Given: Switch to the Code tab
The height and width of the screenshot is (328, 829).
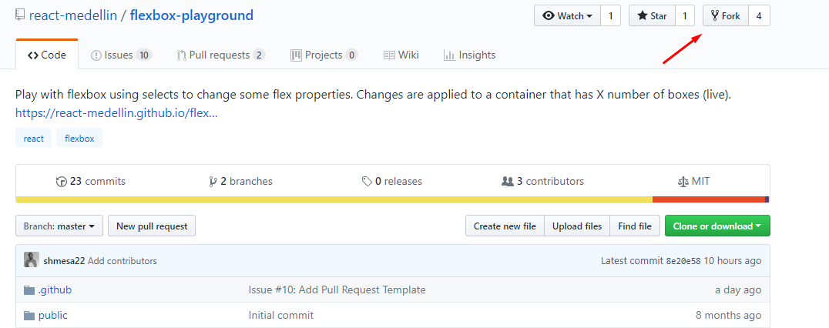Looking at the screenshot, I should (47, 55).
